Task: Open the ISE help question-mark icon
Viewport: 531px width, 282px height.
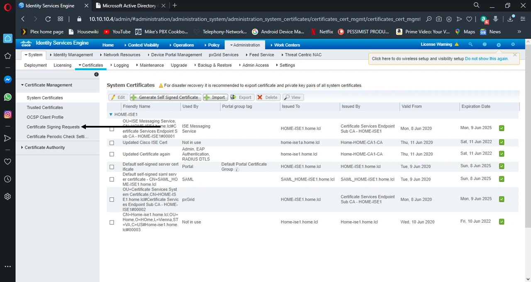Action: (x=485, y=44)
